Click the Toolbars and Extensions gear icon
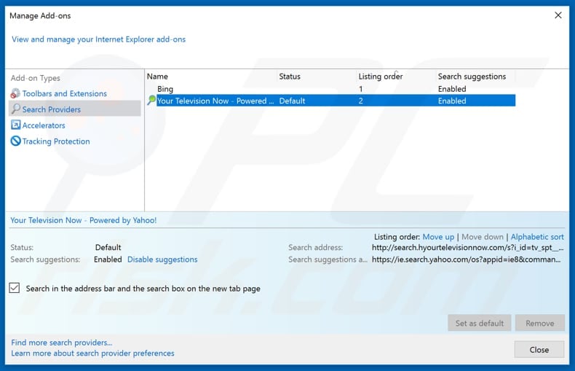The image size is (575, 371). 15,93
